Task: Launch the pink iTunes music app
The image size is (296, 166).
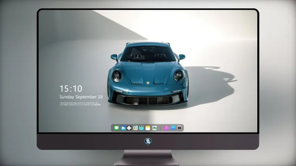Action: [166, 128]
